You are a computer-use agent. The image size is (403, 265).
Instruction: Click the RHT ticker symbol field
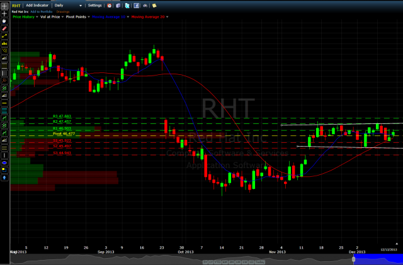(x=16, y=6)
